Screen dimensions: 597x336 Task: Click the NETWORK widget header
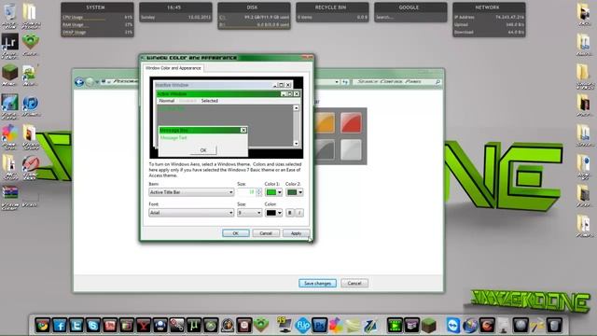coord(487,7)
